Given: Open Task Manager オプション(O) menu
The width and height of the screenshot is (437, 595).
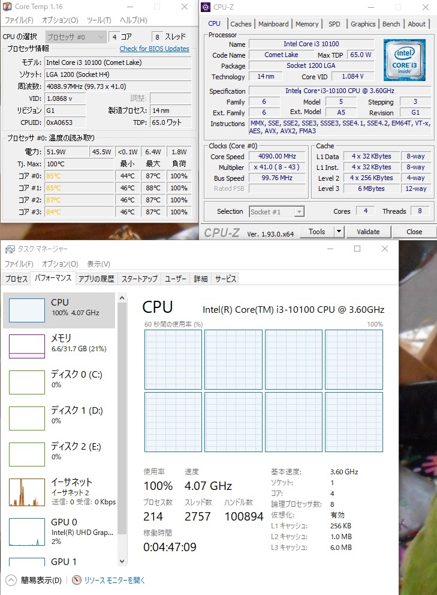Looking at the screenshot, I should 60,264.
